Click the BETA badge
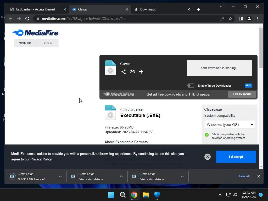 pos(248,86)
